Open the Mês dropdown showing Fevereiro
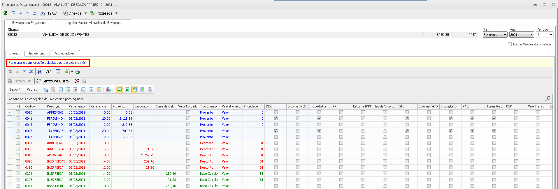The height and width of the screenshot is (189, 558). pyautogui.click(x=505, y=35)
